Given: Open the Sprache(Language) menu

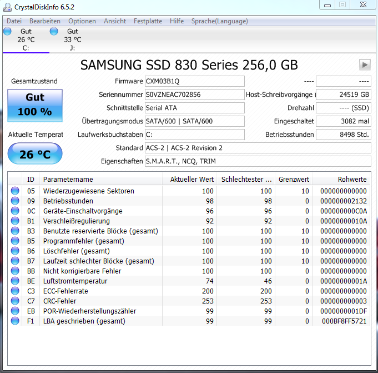Looking at the screenshot, I should pos(219,21).
